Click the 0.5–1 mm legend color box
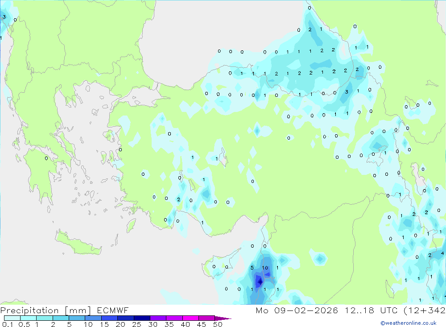Image resolution: width=446 pixels, height=327 pixels. click(29, 318)
